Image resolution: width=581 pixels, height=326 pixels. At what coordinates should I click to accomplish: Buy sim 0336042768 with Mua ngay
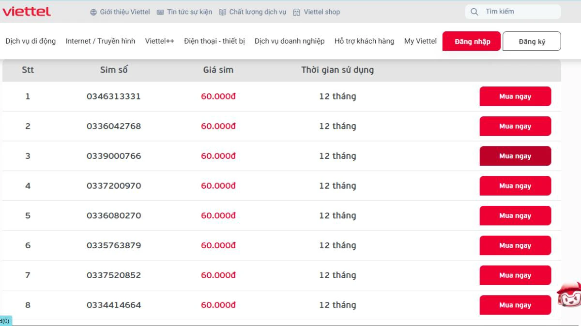[515, 126]
